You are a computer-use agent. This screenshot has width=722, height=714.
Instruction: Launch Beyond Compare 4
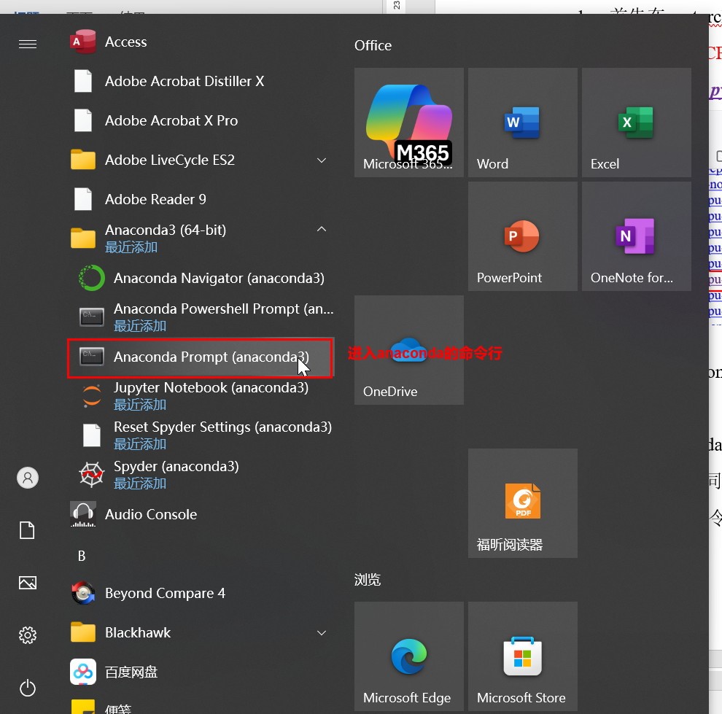(201, 594)
